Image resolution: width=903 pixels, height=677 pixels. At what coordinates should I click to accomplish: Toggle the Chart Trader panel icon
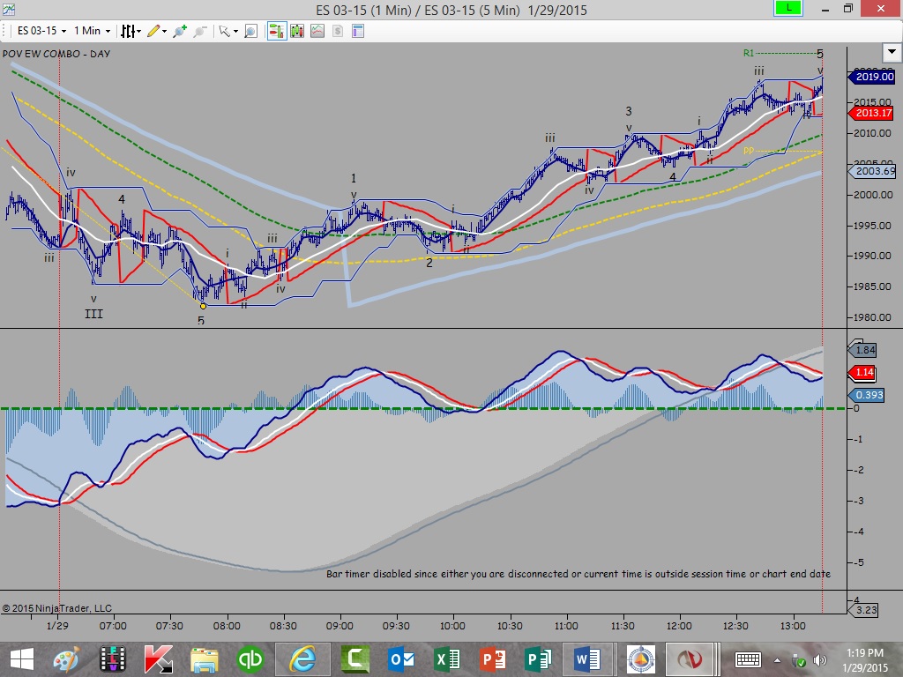point(276,31)
